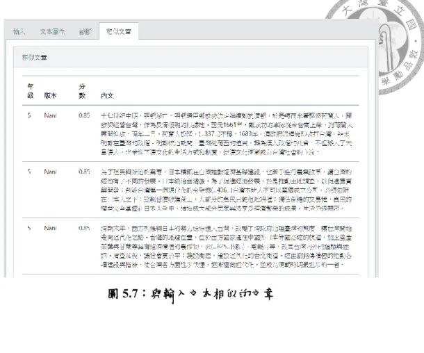Viewport: 424px width, 353px height.
Task: Click grade 5 in the 清朝末年 row
Action: pyautogui.click(x=29, y=228)
